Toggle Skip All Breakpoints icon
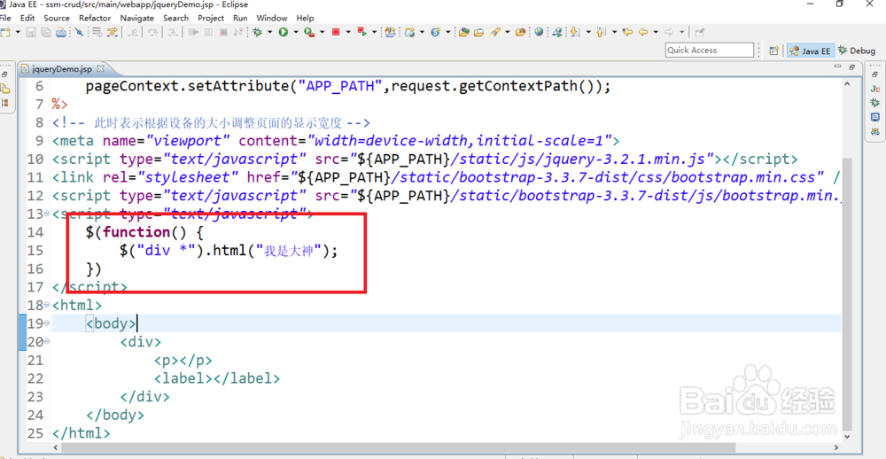The width and height of the screenshot is (886, 459). (x=79, y=32)
